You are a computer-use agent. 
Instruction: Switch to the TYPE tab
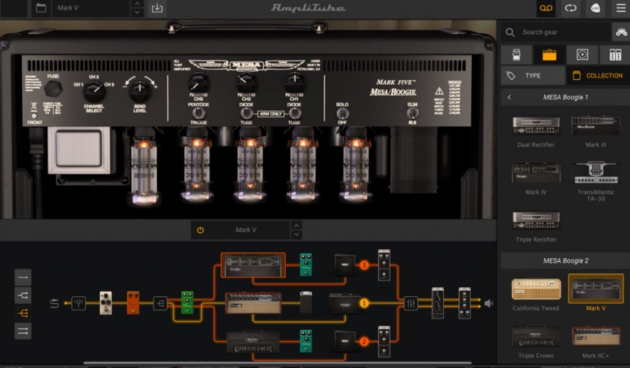pyautogui.click(x=533, y=76)
